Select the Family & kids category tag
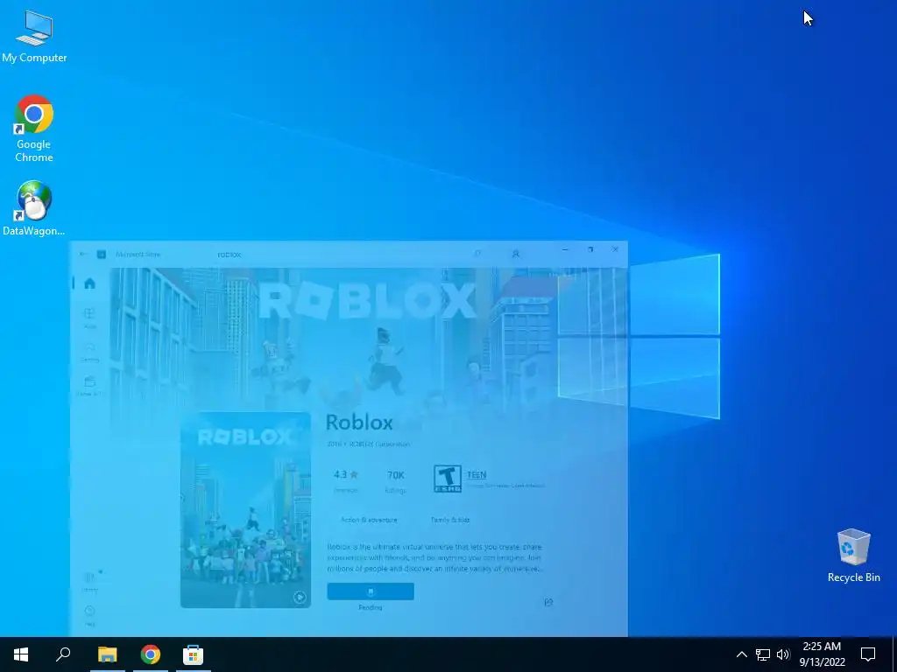897x672 pixels. tap(450, 520)
